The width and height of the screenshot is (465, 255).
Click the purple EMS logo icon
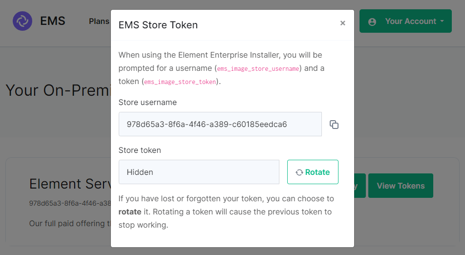[22, 21]
